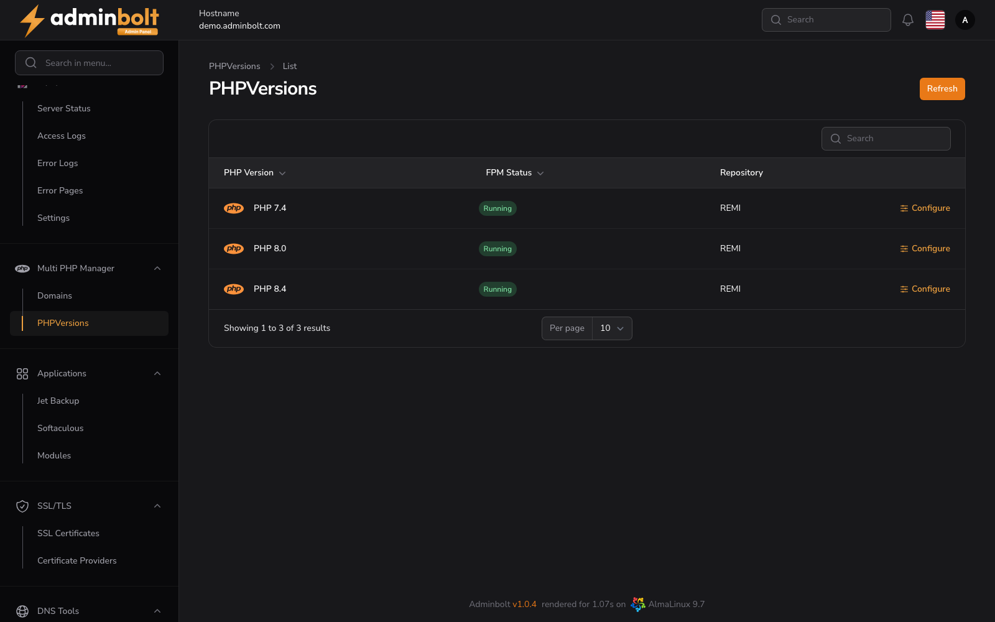
Task: Click REMI repository in PHP 8.0 row
Action: tap(730, 249)
